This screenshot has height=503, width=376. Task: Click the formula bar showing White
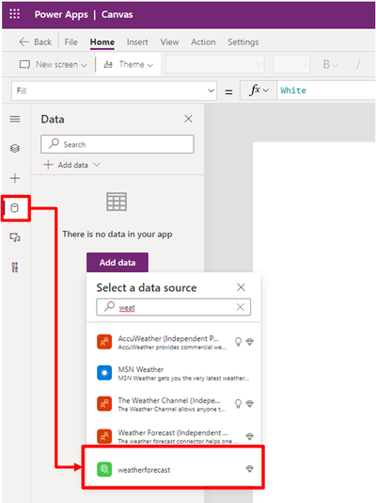tap(326, 90)
